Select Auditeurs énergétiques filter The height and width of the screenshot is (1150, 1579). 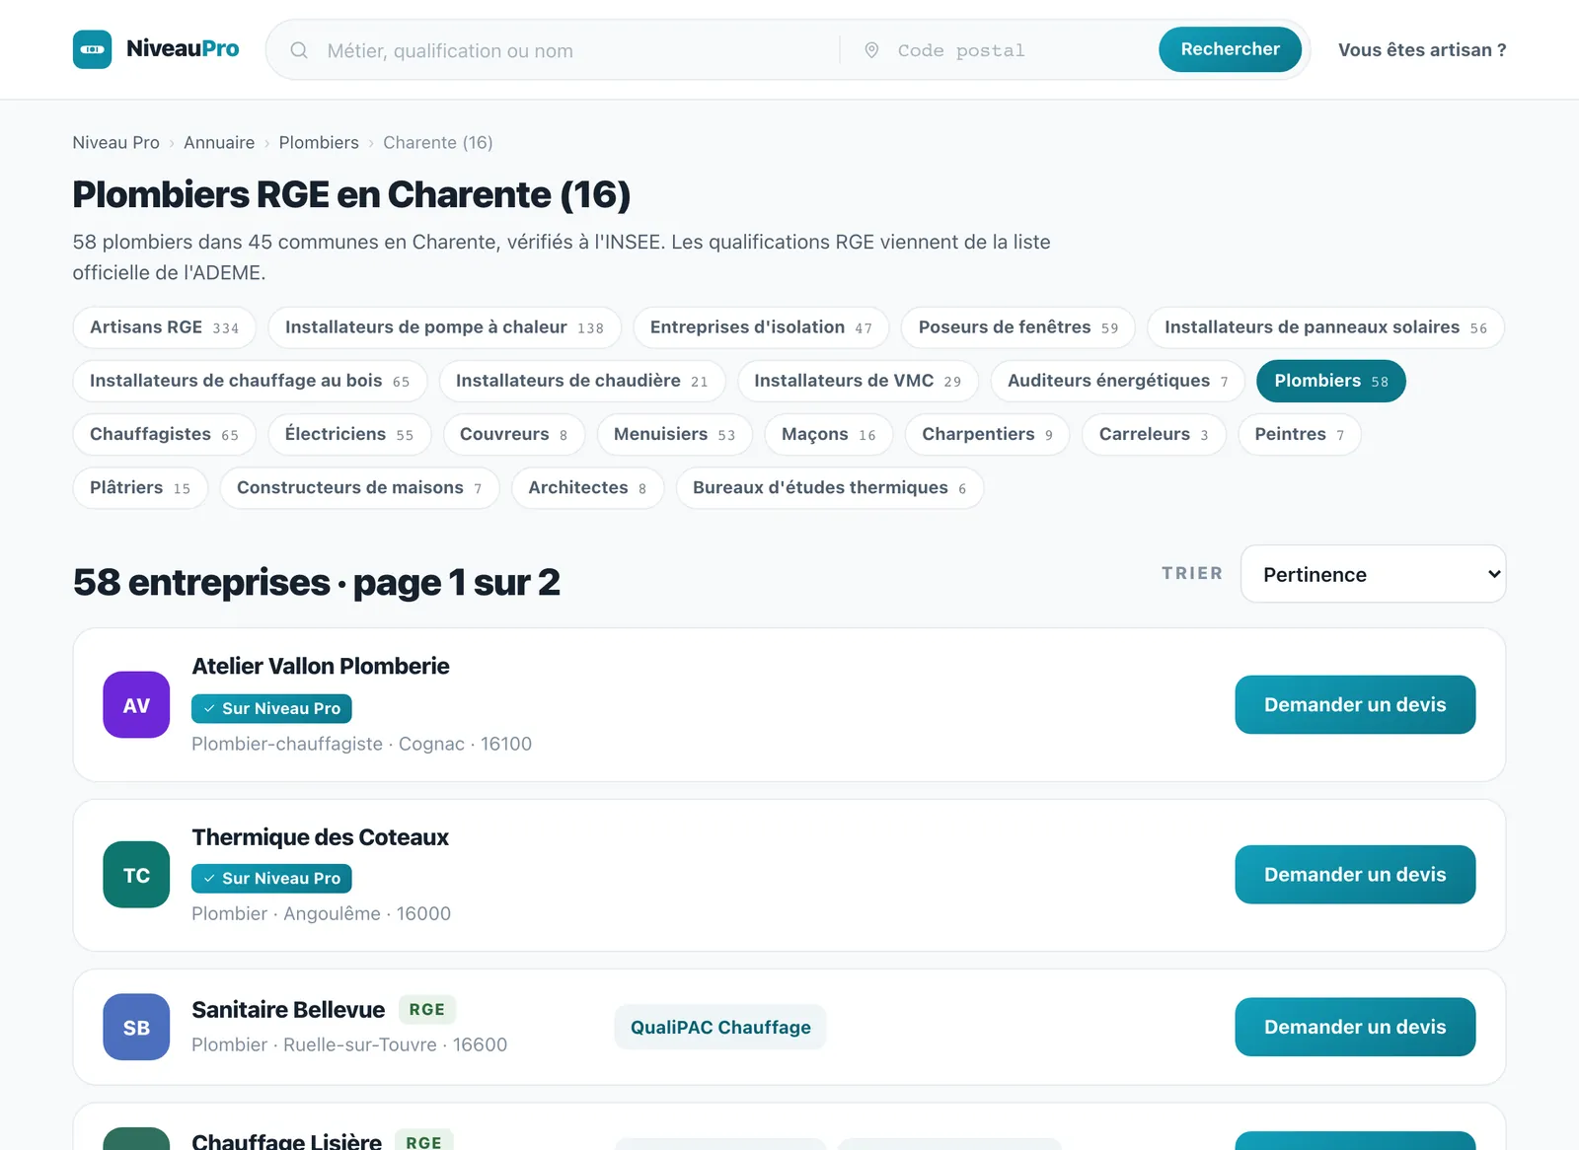tap(1117, 381)
